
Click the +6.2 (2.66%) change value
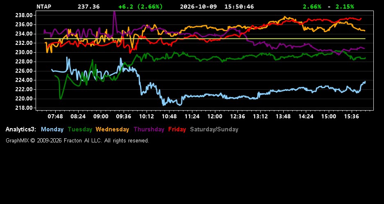click(x=140, y=7)
